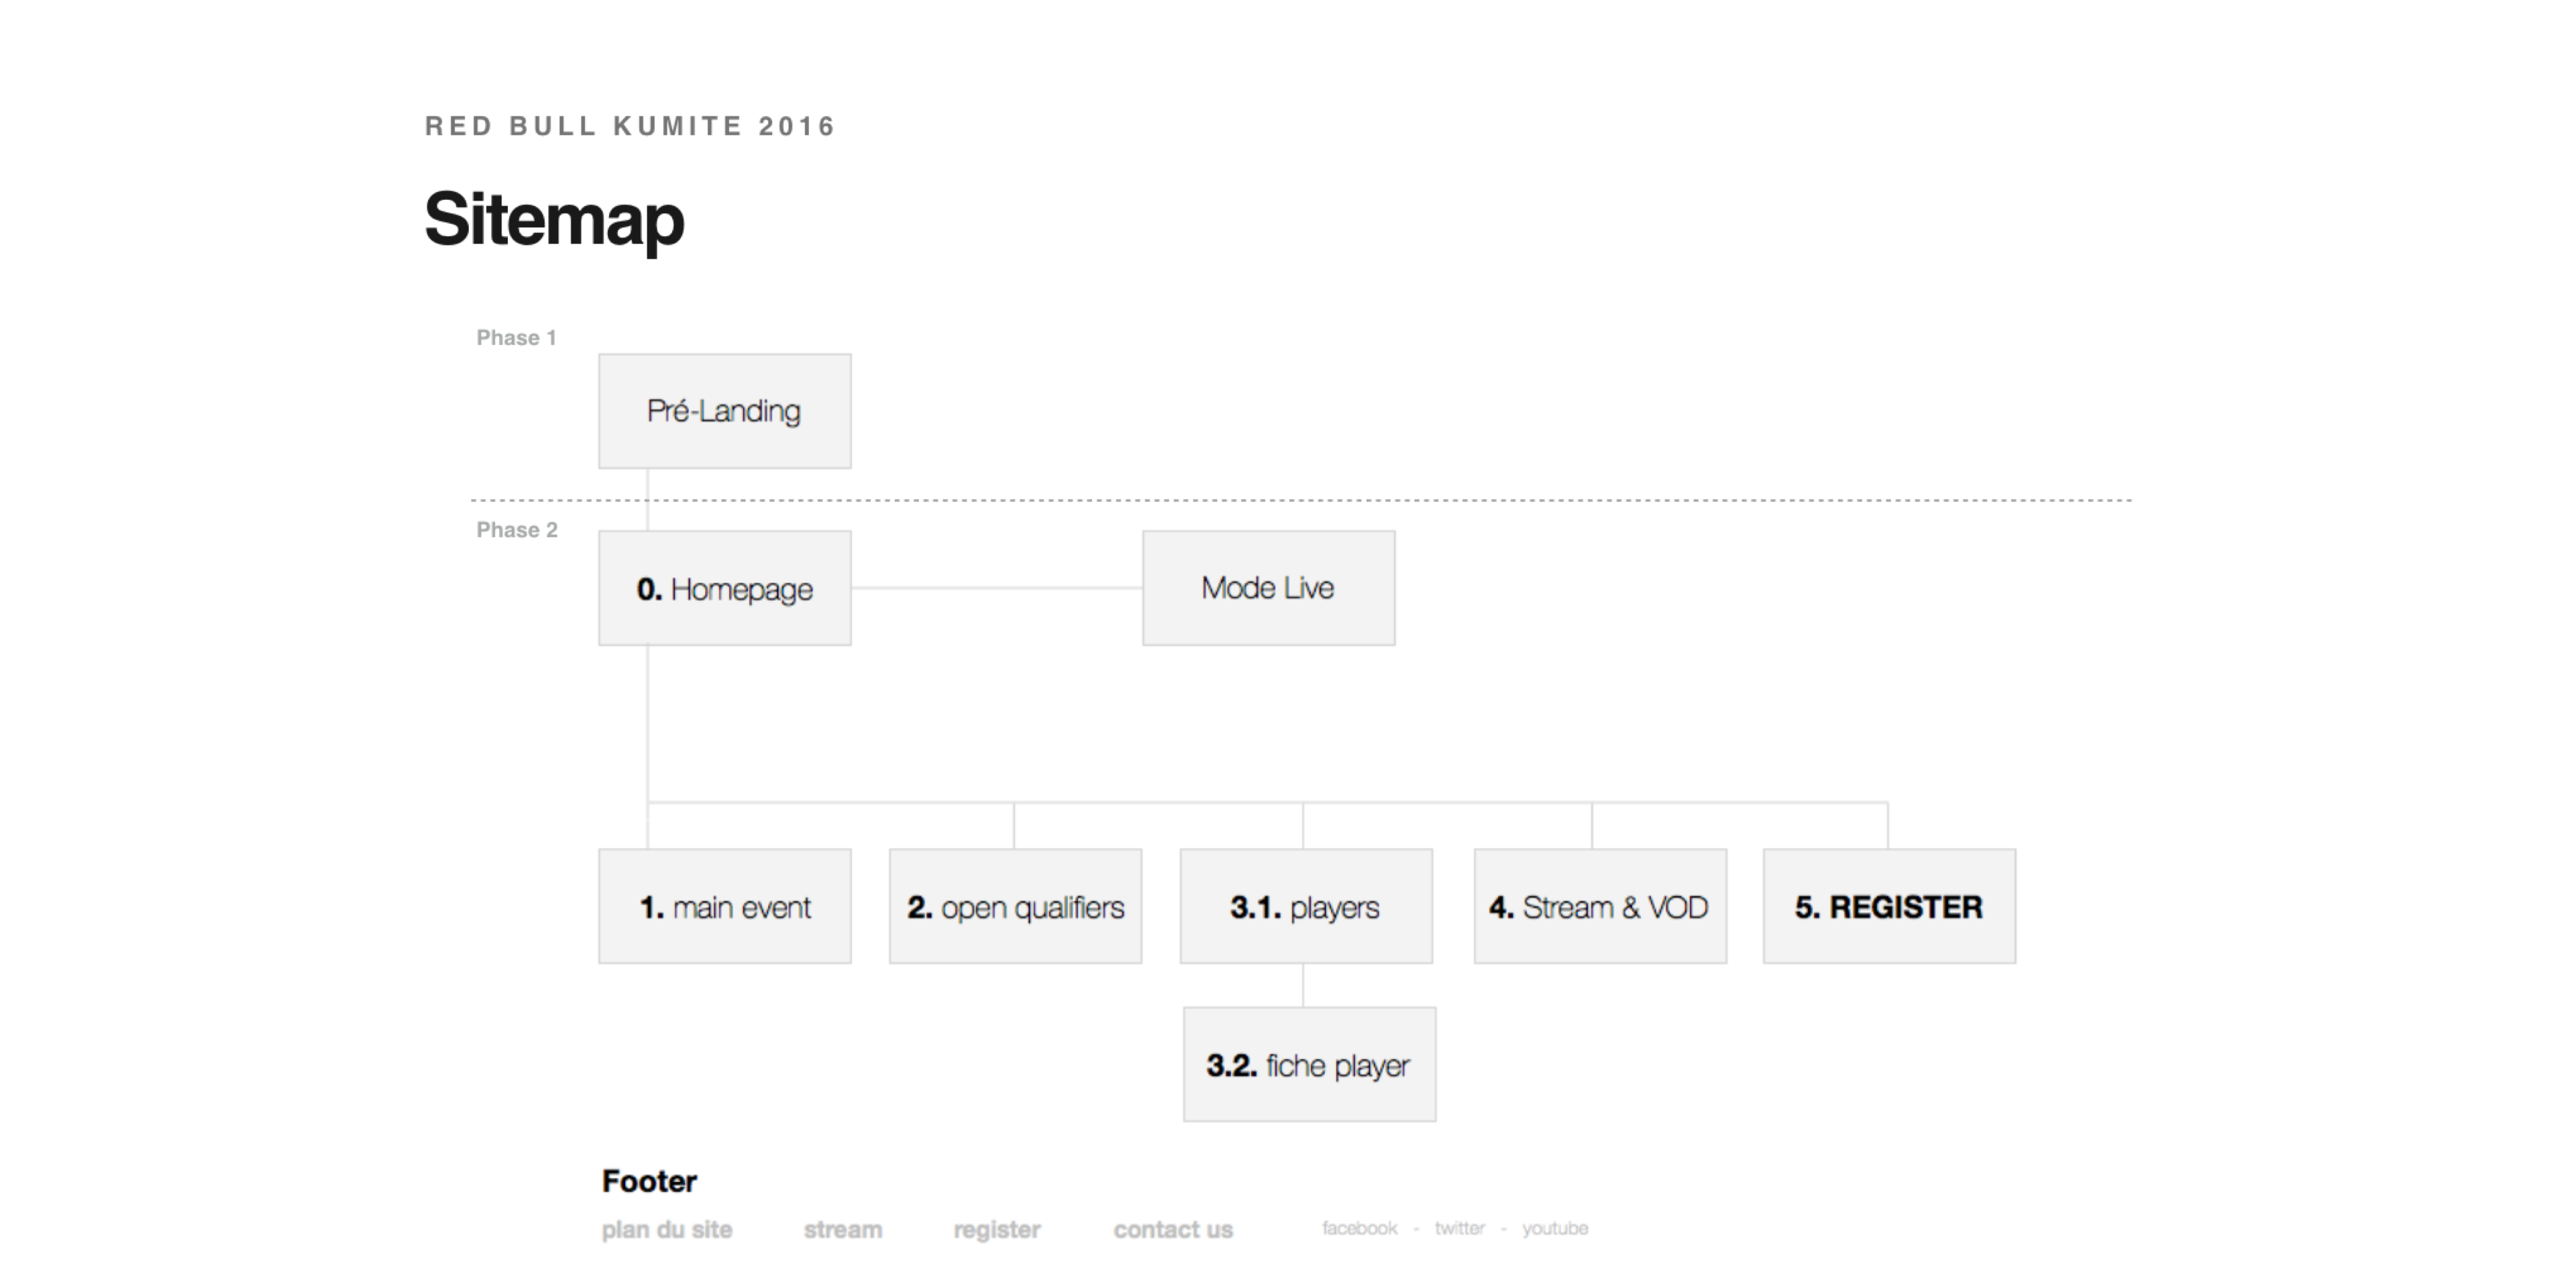Image resolution: width=2576 pixels, height=1288 pixels.
Task: Click the 5. REGISTER box
Action: (1889, 906)
